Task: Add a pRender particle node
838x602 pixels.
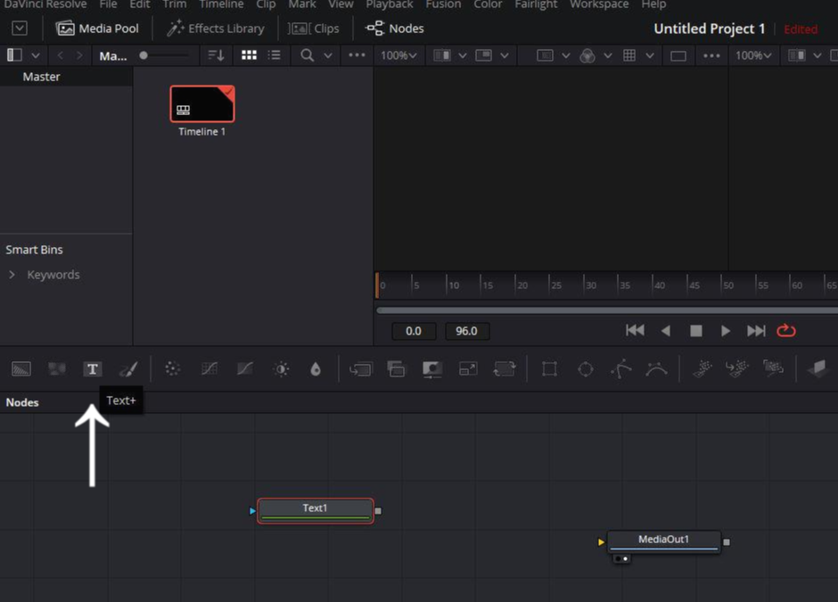Action: [773, 367]
